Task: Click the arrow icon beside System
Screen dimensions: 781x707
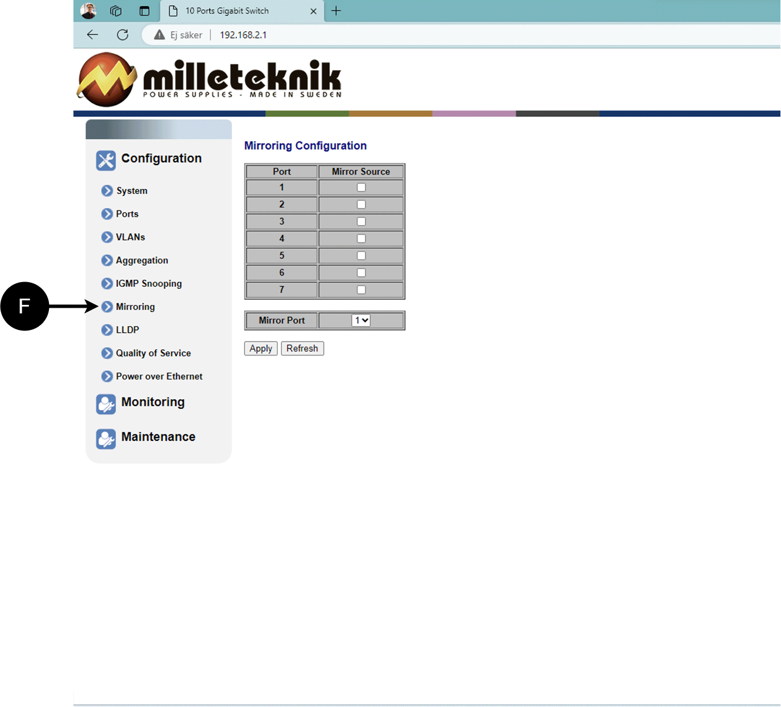Action: click(107, 191)
